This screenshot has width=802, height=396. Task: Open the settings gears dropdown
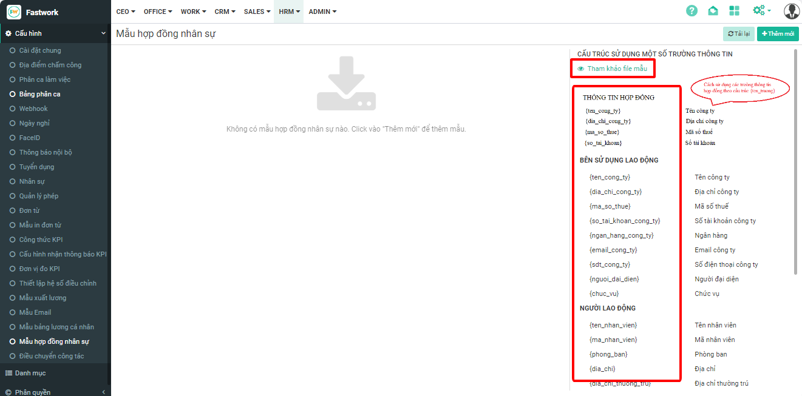761,11
